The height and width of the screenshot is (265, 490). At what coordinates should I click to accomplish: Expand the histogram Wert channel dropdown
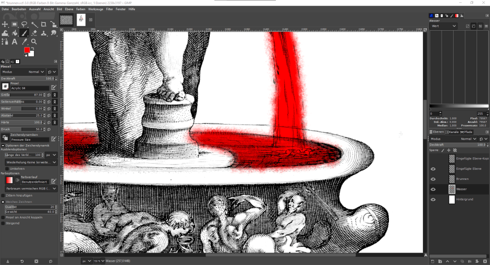pyautogui.click(x=444, y=26)
